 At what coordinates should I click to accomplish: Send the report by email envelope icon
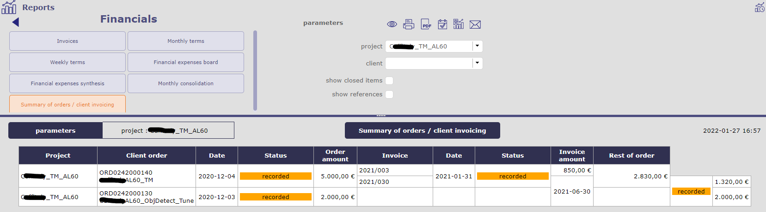click(475, 24)
